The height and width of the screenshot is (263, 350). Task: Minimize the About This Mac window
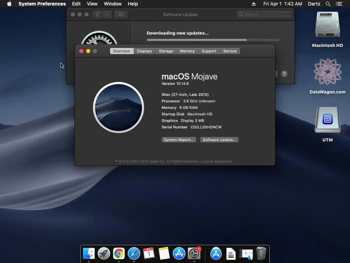click(x=88, y=51)
